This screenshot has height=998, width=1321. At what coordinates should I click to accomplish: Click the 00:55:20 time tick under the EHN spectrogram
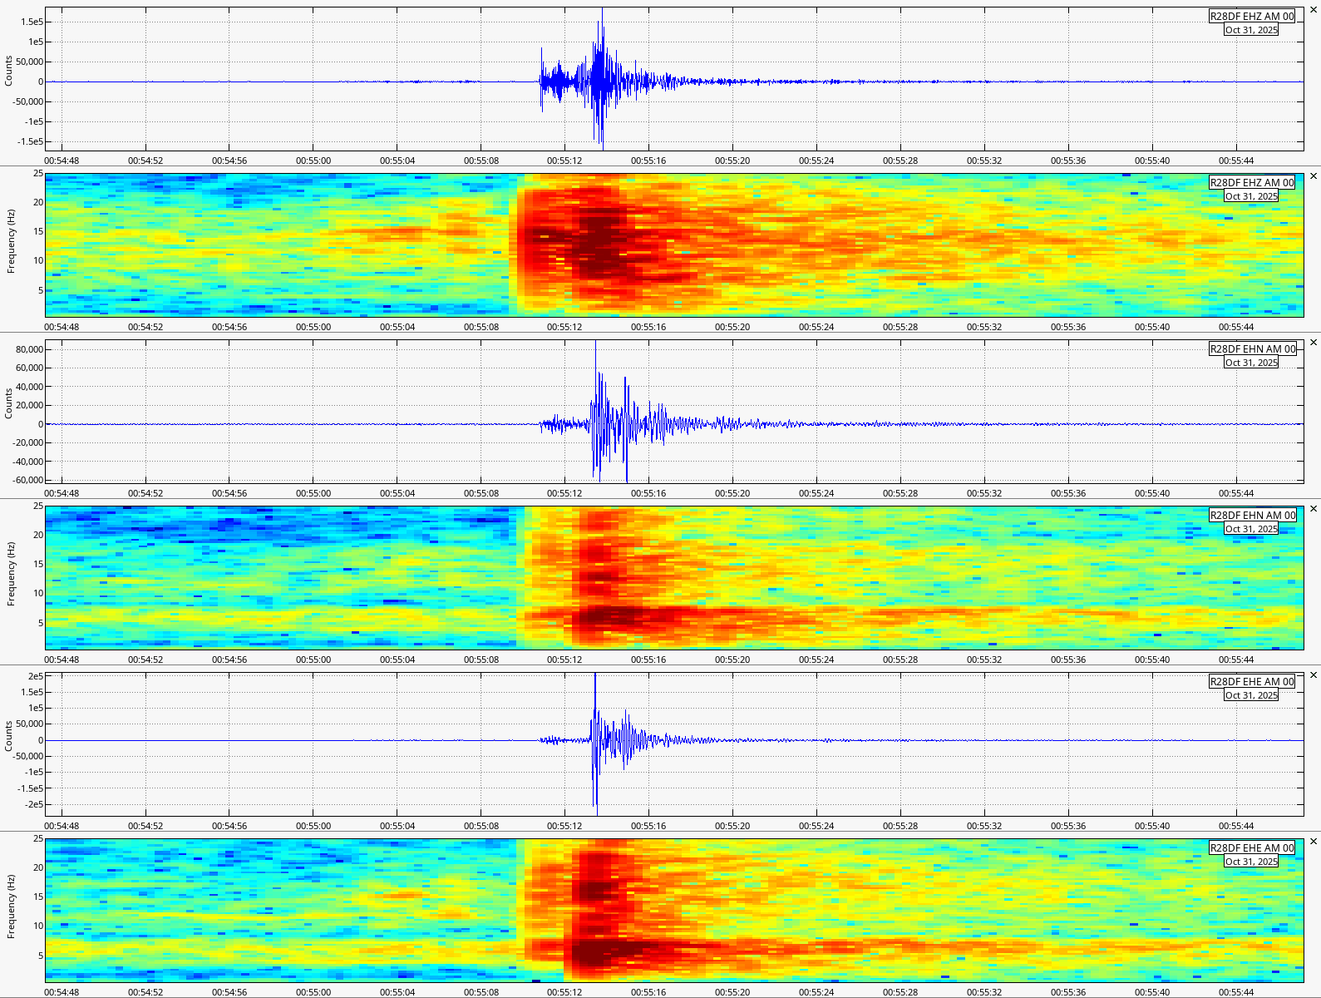[x=732, y=660]
